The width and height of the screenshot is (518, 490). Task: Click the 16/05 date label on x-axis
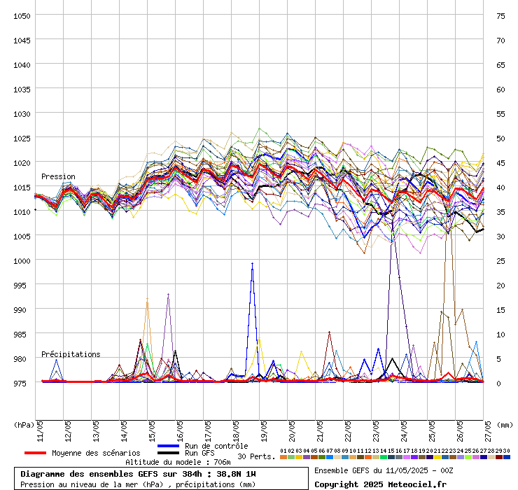pyautogui.click(x=180, y=431)
